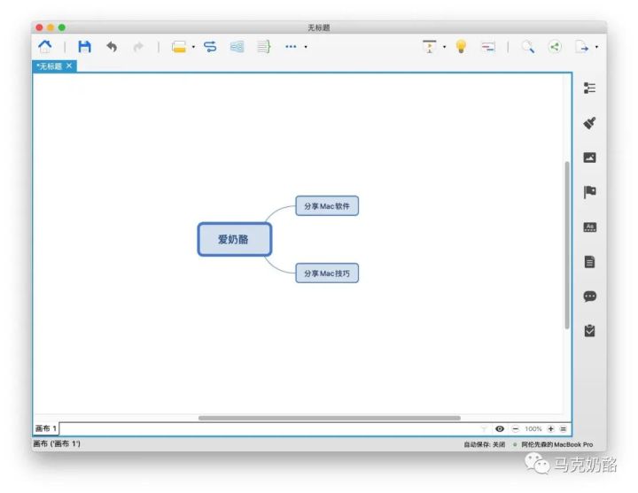Start presentation mode

[x=429, y=47]
